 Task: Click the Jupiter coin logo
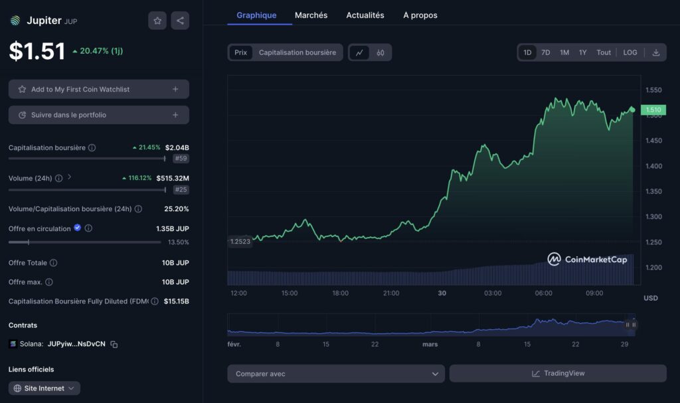15,19
